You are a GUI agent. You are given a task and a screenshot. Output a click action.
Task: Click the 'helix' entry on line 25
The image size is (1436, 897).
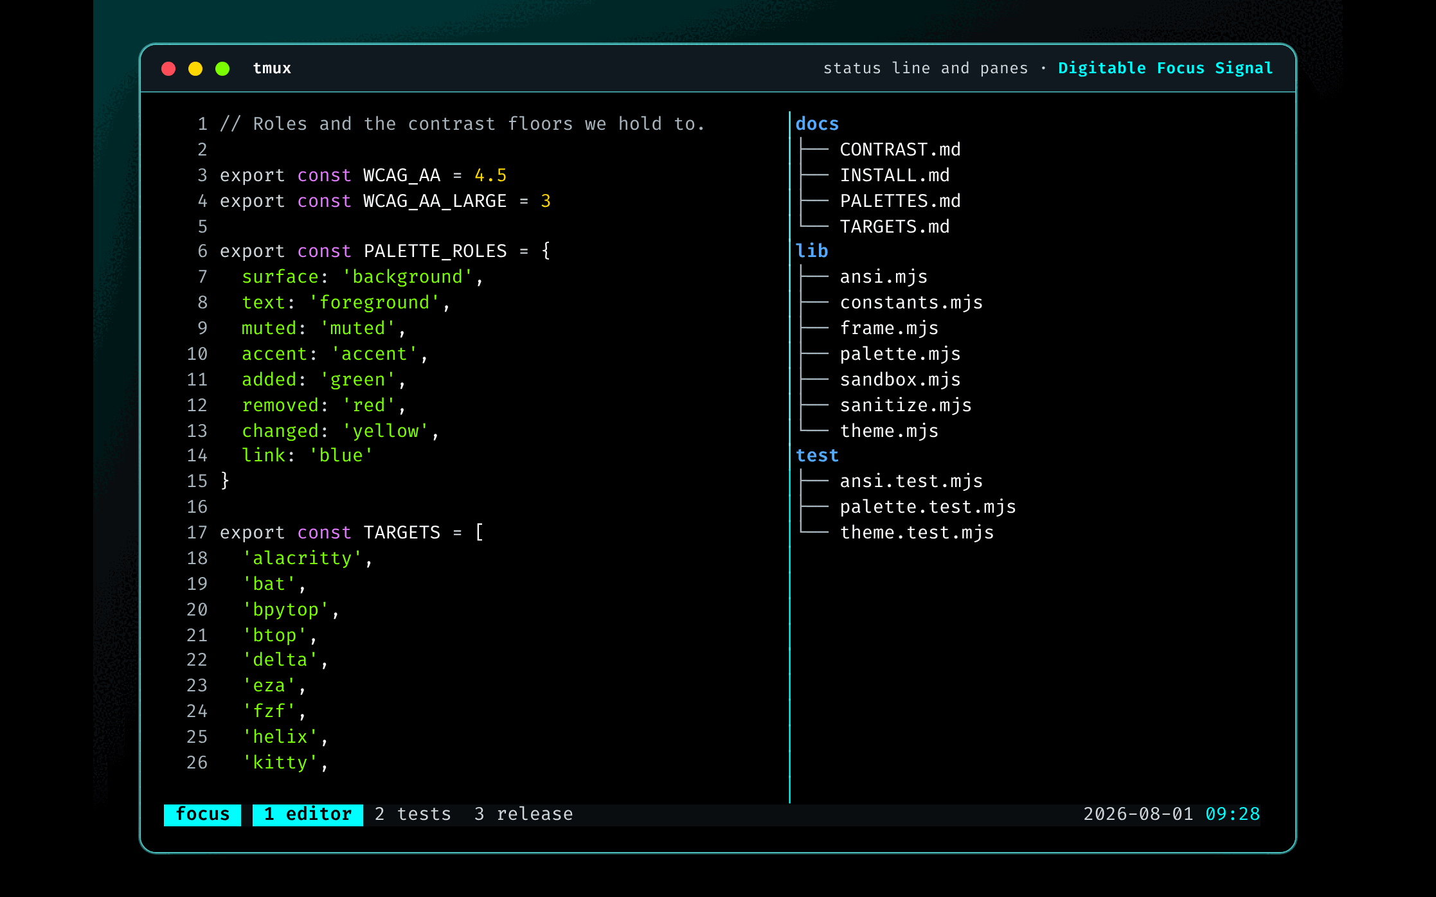(280, 736)
